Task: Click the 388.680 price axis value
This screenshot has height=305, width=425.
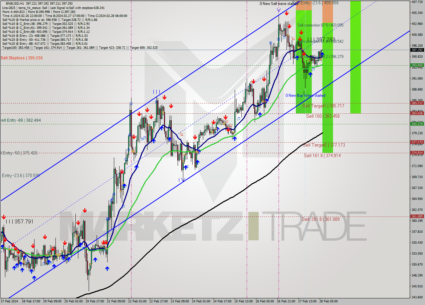Action: 417,90
